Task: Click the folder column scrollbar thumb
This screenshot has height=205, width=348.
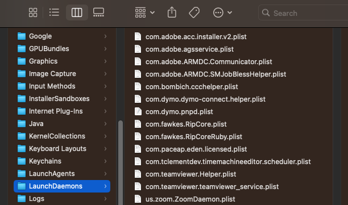Action: click(x=121, y=162)
